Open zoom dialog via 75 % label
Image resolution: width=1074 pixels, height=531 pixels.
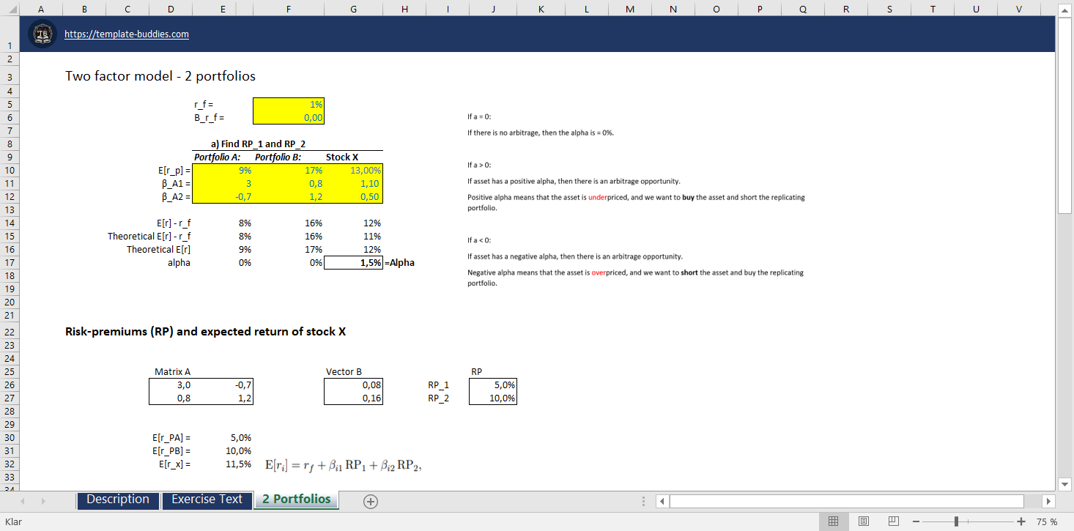pyautogui.click(x=1047, y=521)
